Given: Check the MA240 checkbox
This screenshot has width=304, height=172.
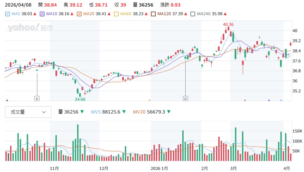Looking at the screenshot, I should [193, 14].
